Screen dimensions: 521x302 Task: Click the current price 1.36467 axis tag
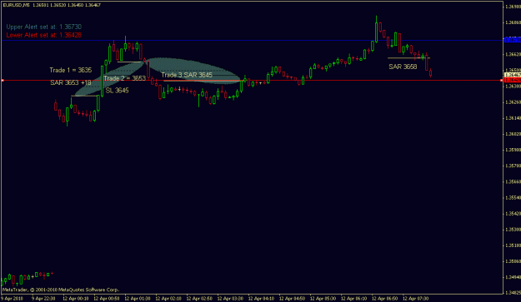tap(513, 75)
